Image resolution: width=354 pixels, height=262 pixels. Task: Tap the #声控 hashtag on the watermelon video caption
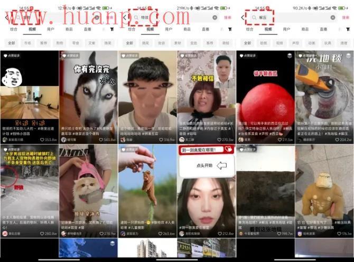(x=264, y=134)
